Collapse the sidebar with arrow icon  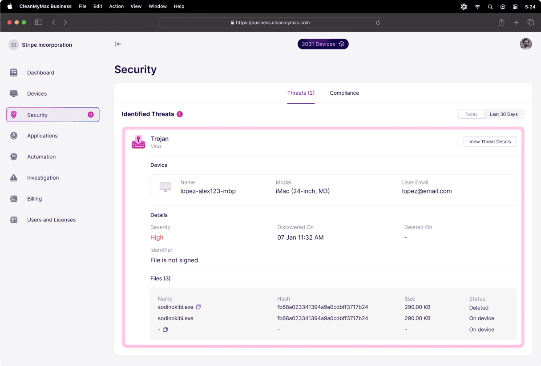[118, 44]
